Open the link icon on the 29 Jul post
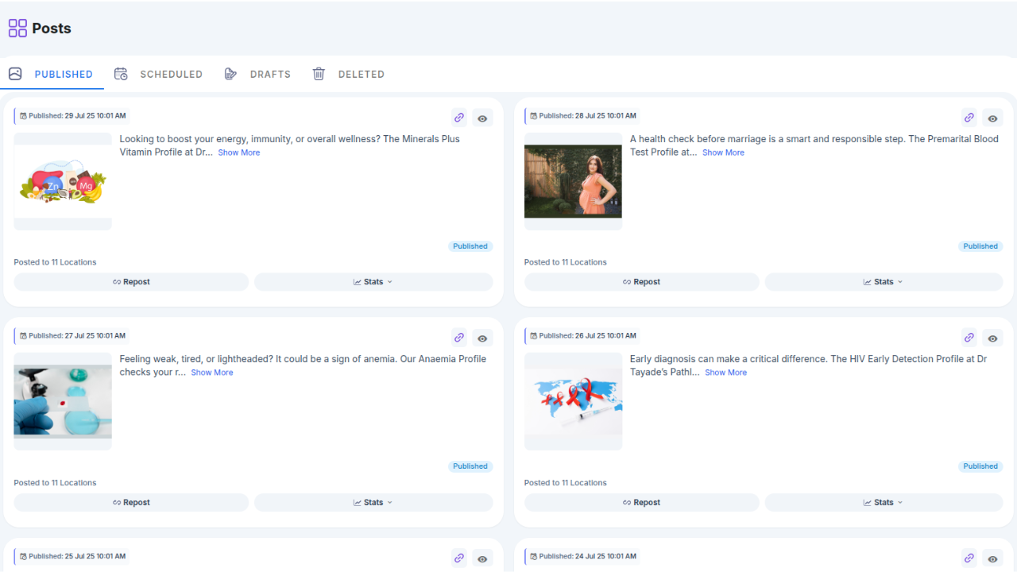This screenshot has height=572, width=1017. (458, 118)
